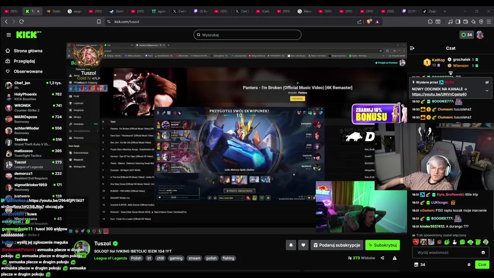Viewport: 494px width, 278px height.
Task: Open the browser extensions puzzle icon
Action: pos(430,22)
